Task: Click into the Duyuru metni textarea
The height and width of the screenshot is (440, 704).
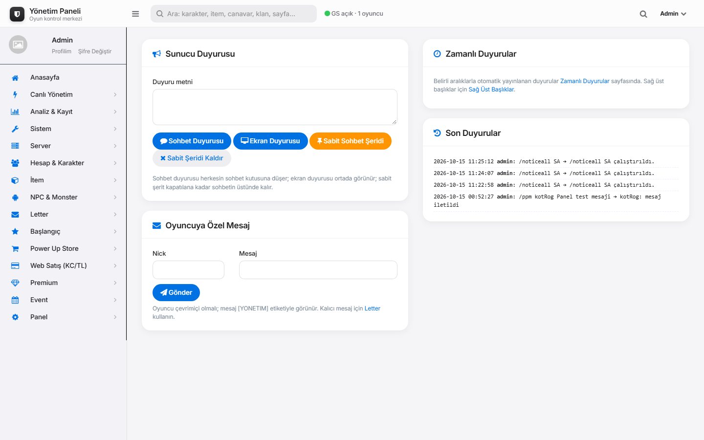Action: pyautogui.click(x=275, y=107)
